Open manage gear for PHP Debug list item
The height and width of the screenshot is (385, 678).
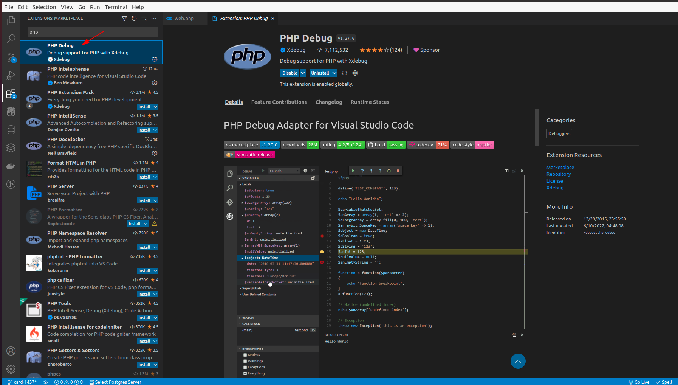click(155, 59)
